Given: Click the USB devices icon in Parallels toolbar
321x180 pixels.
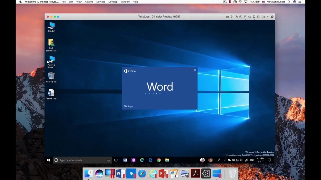Looking at the screenshot, I should click(232, 16).
